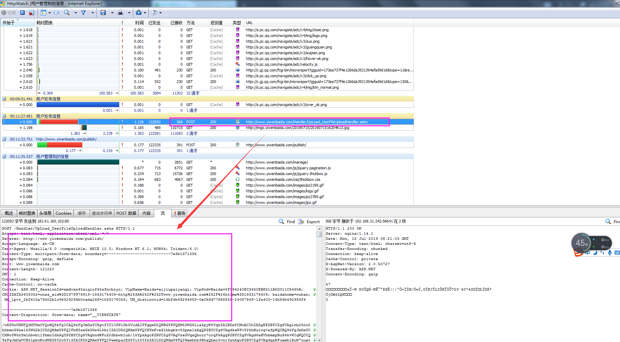
Task: Select the jquery.pagination.js request row
Action: coord(288,168)
